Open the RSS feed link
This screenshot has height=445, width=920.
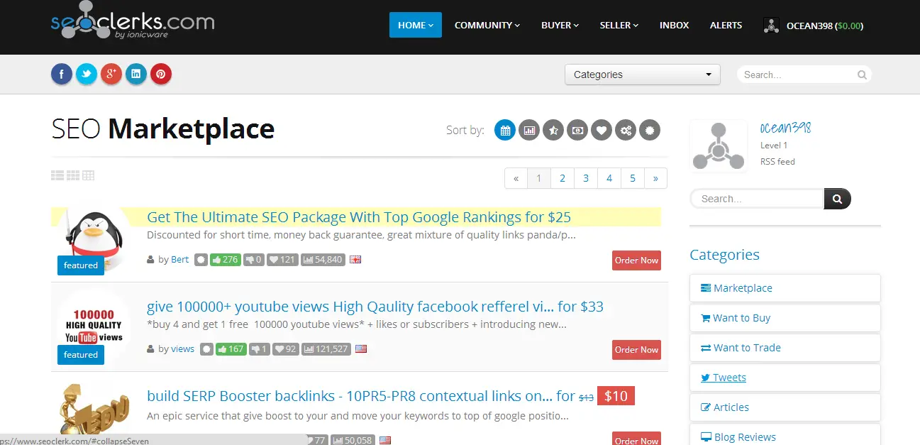(777, 162)
